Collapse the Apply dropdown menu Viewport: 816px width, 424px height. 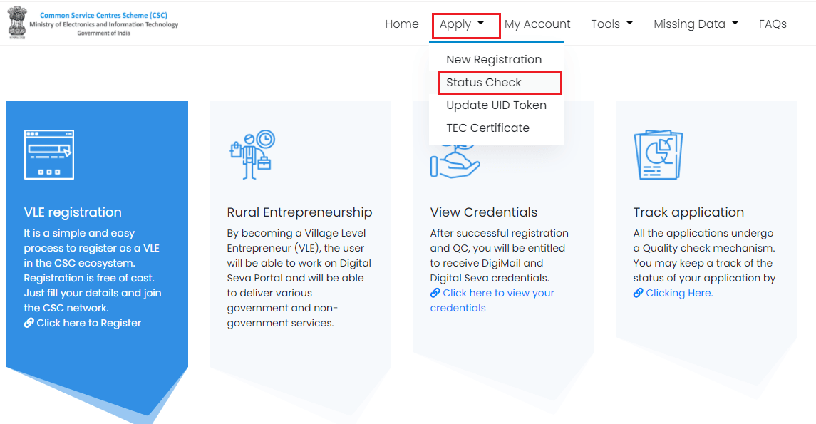pyautogui.click(x=462, y=24)
